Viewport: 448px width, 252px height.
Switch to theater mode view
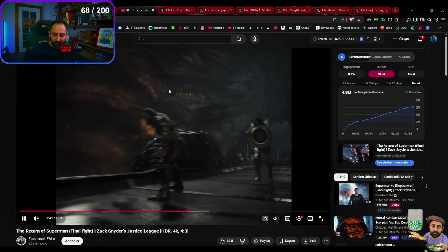pos(310,218)
